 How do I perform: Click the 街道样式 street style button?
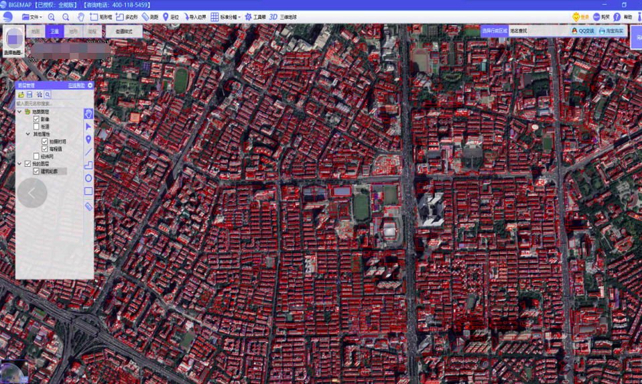[124, 31]
